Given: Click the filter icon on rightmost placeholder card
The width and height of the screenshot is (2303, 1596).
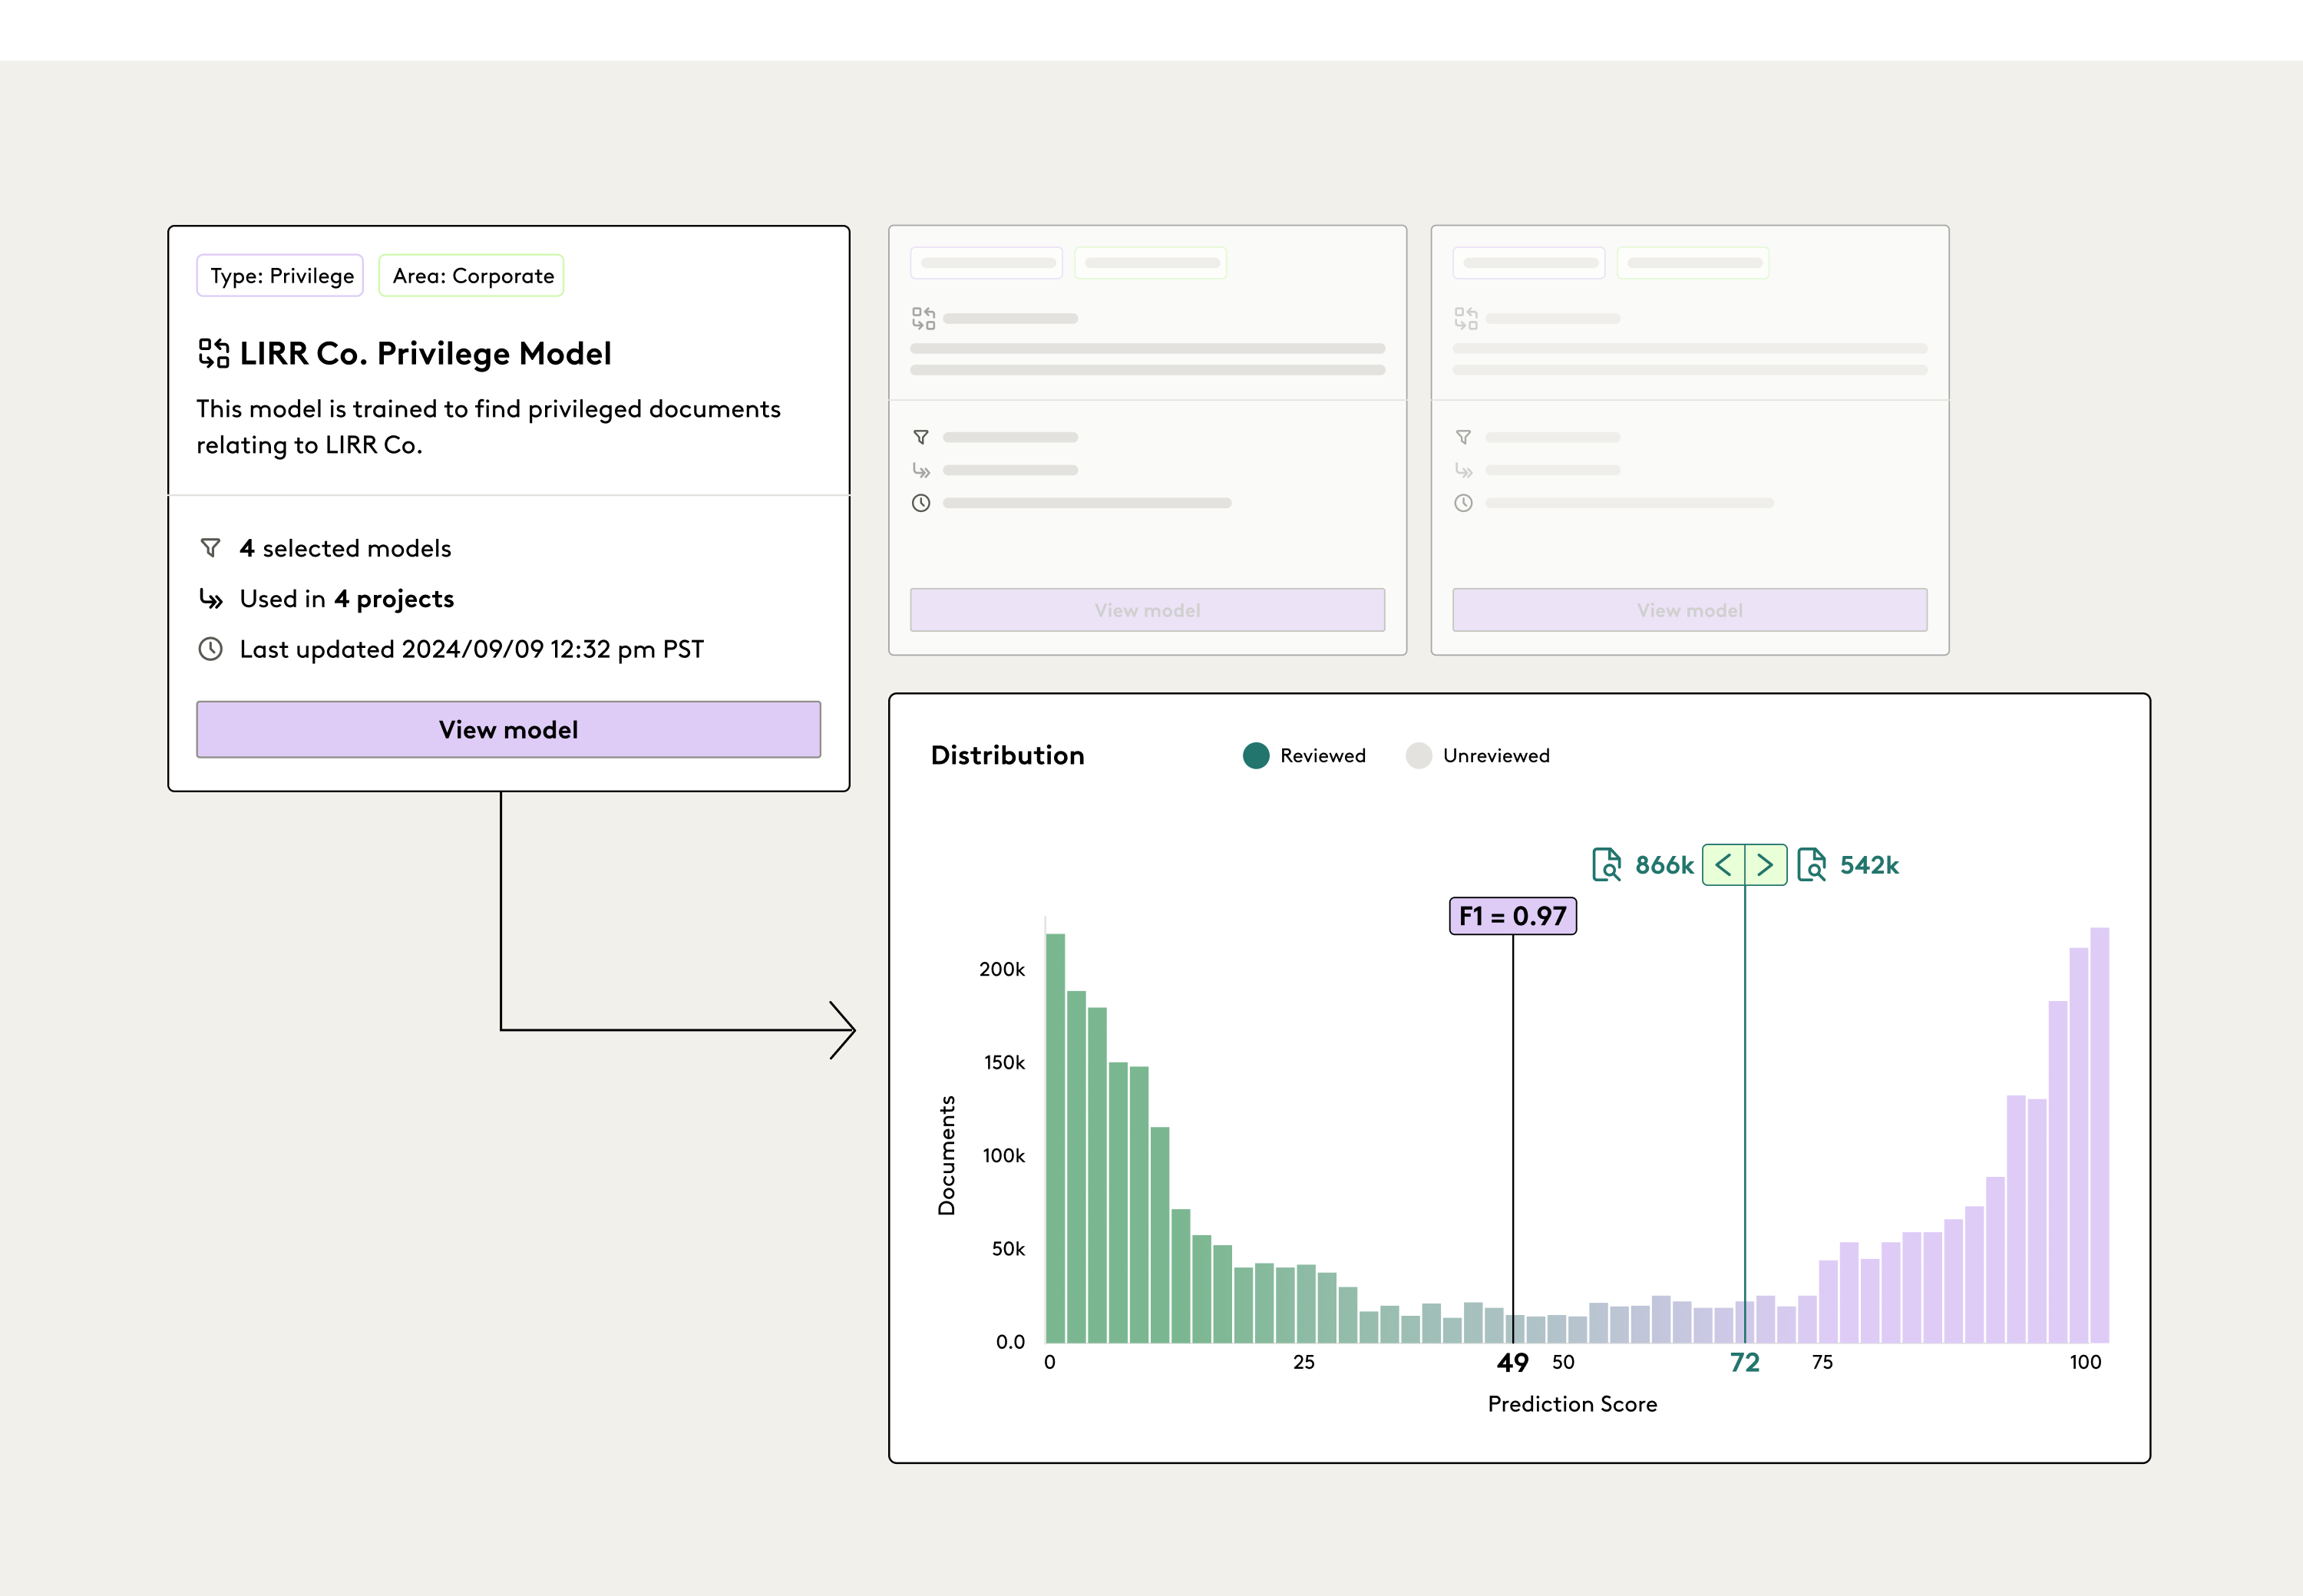Looking at the screenshot, I should (1463, 437).
